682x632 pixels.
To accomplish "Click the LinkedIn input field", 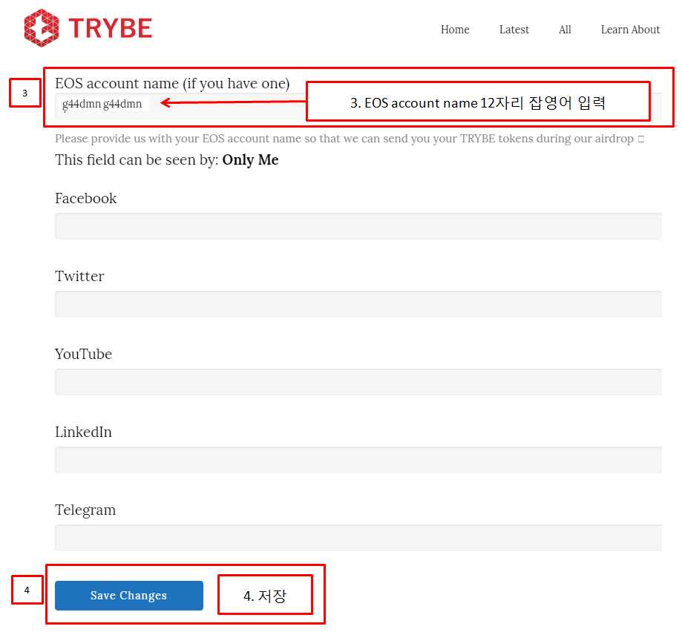I will pos(358,459).
